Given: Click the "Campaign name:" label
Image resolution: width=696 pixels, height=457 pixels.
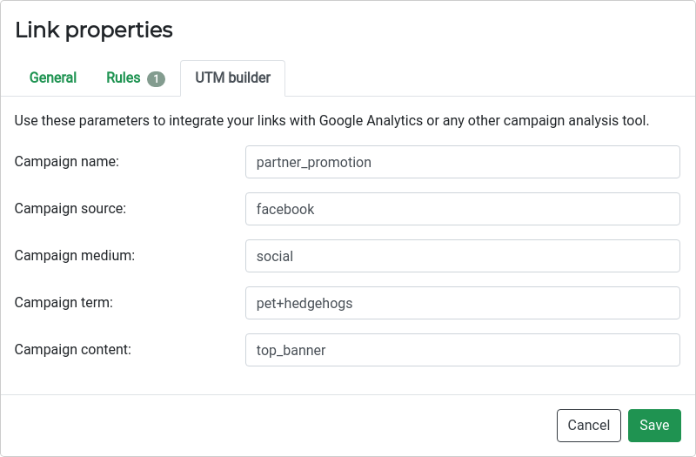Looking at the screenshot, I should click(67, 162).
